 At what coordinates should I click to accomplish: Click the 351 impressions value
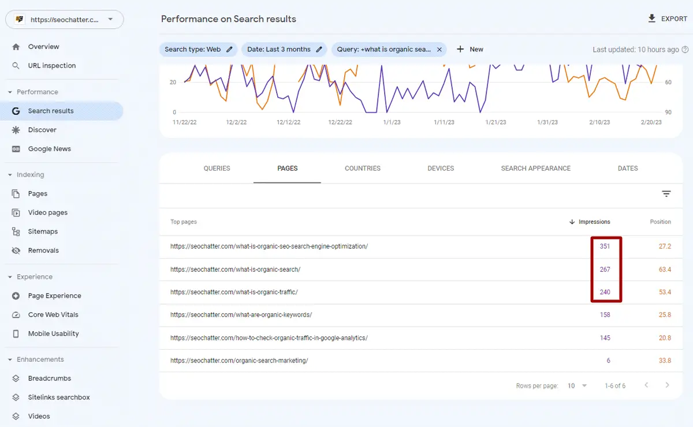pyautogui.click(x=605, y=246)
